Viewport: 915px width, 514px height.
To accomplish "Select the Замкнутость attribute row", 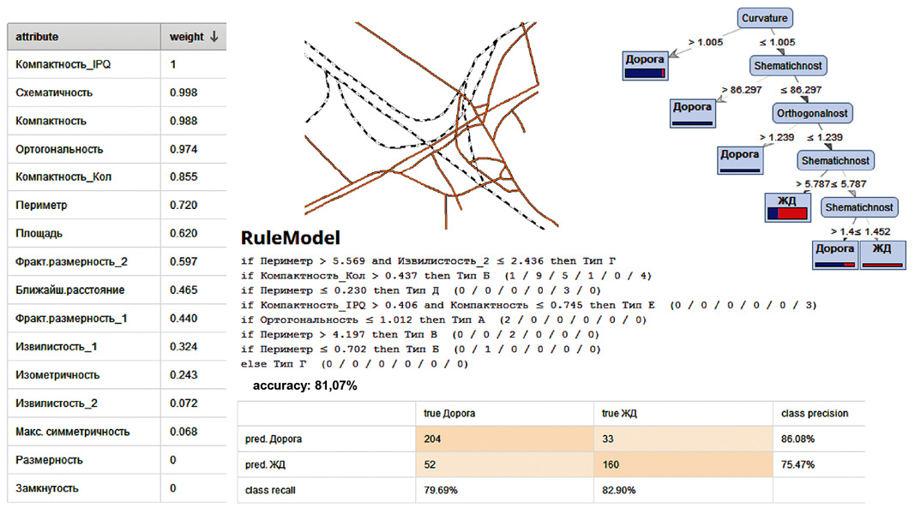I will coord(117,488).
